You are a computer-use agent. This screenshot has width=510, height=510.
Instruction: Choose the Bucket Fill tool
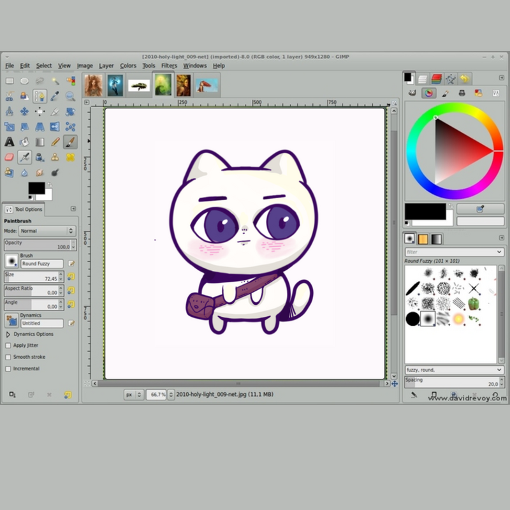25,142
